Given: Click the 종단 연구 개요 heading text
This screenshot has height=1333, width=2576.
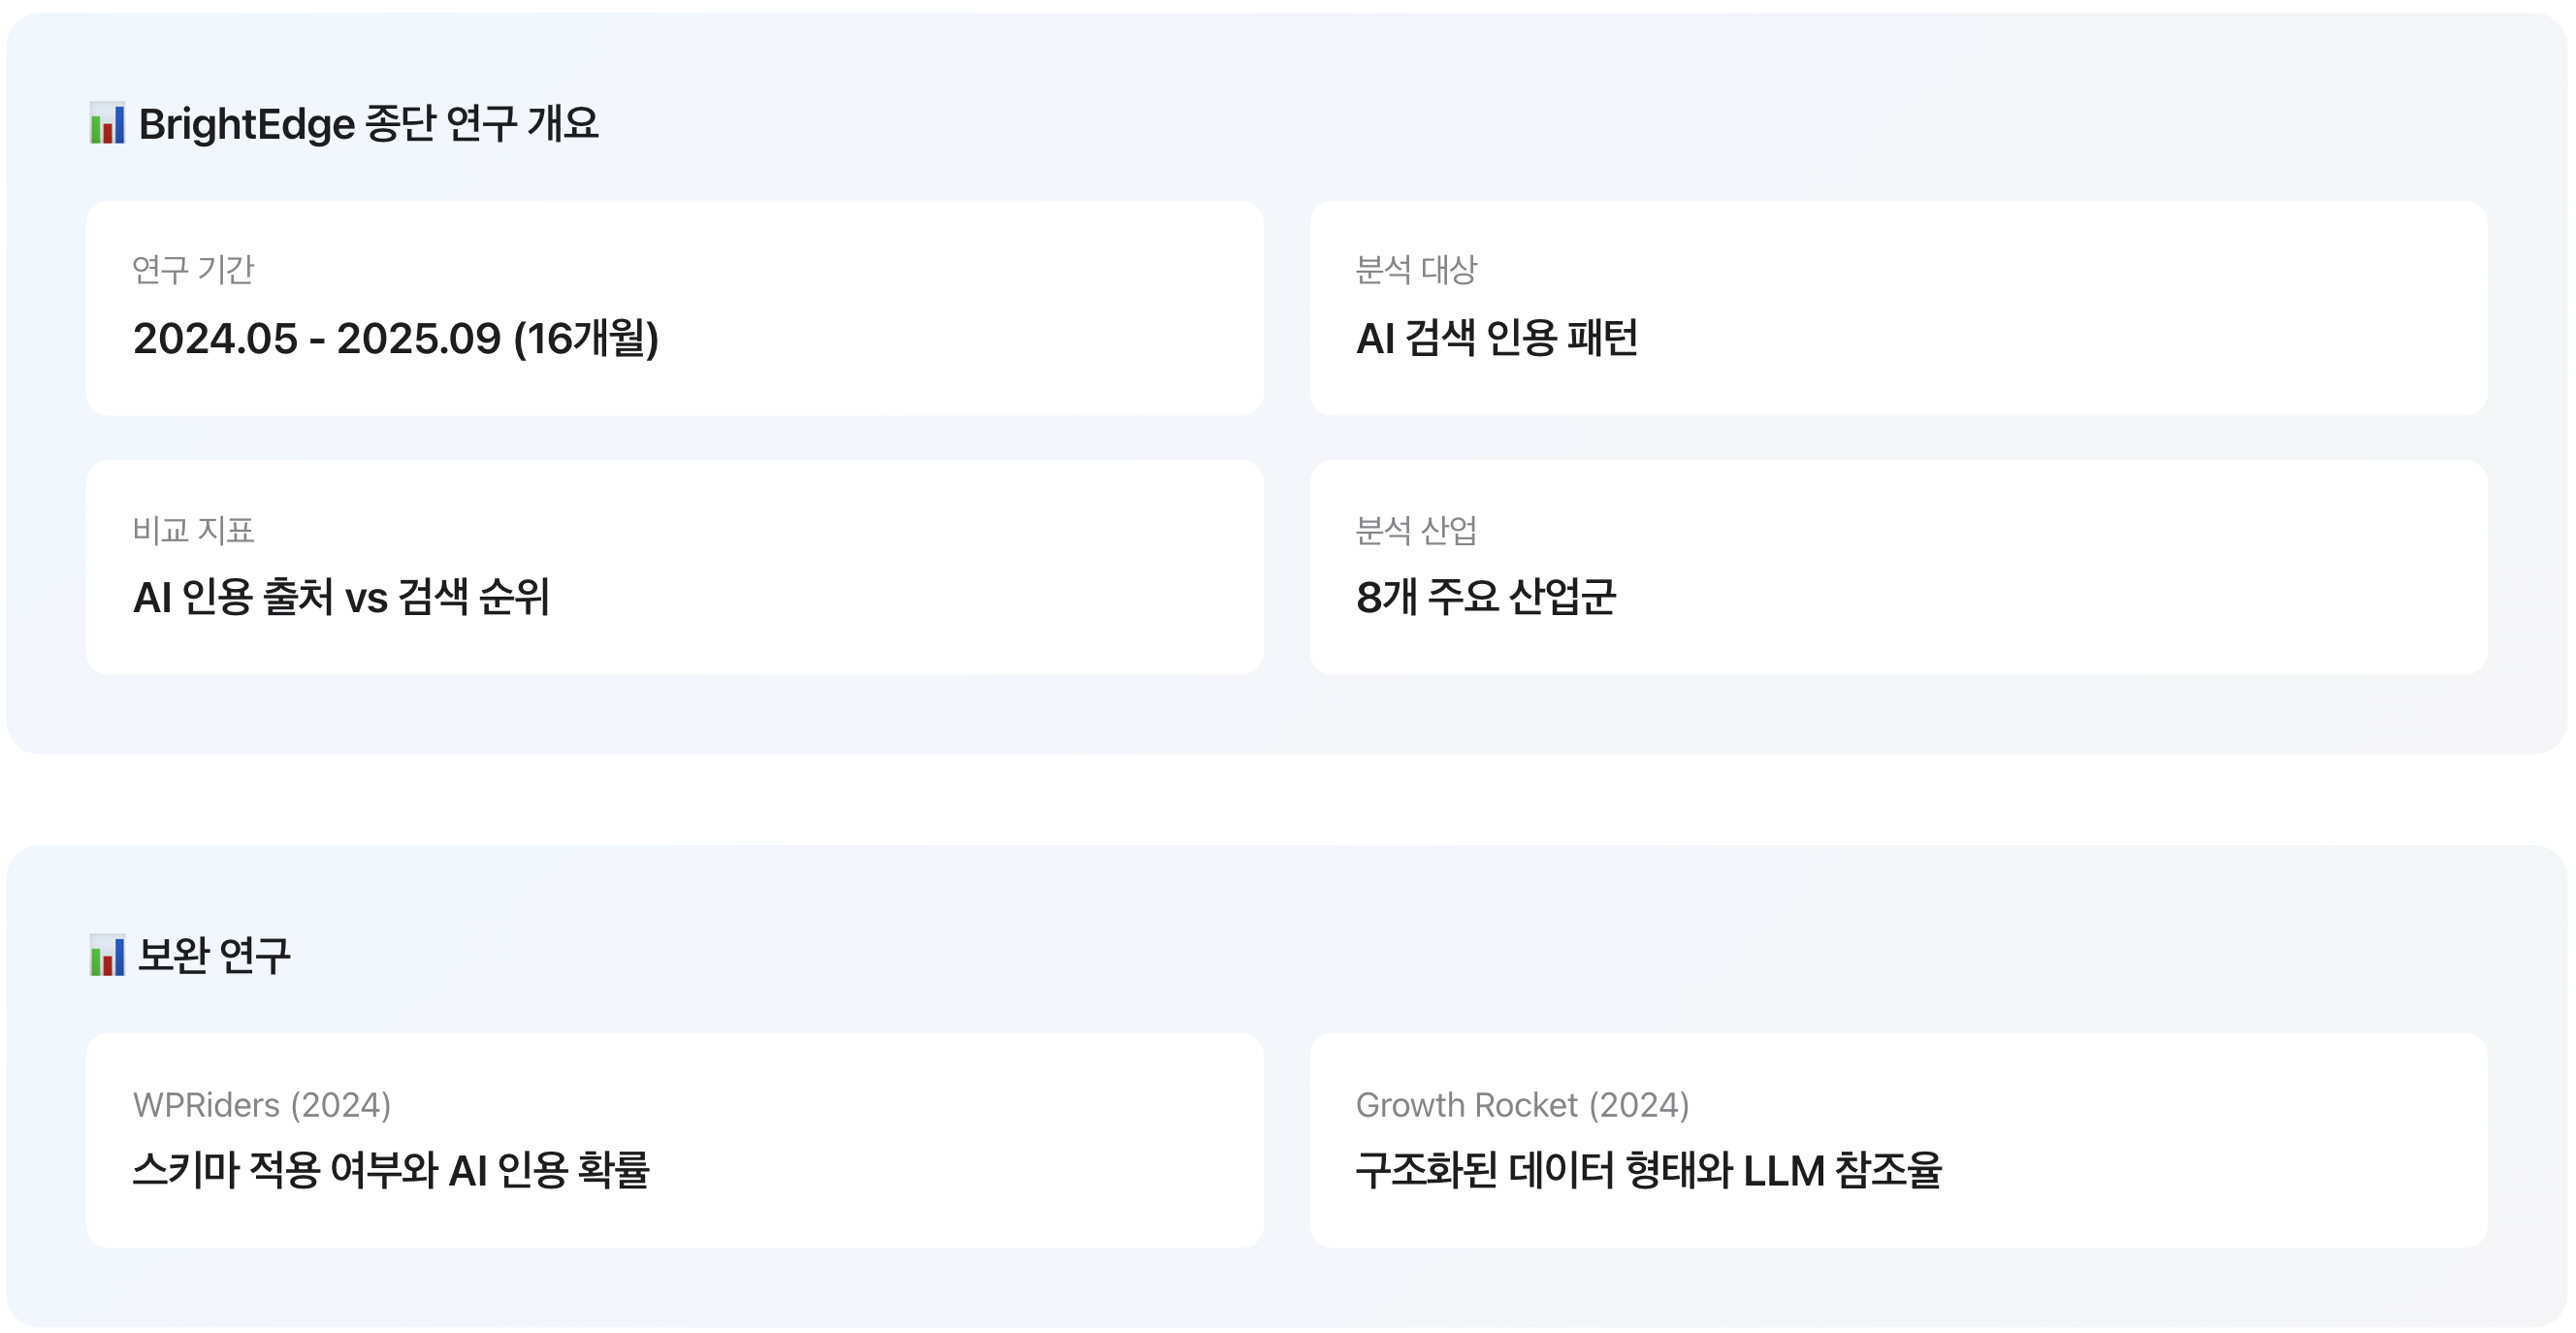Looking at the screenshot, I should pos(481,124).
